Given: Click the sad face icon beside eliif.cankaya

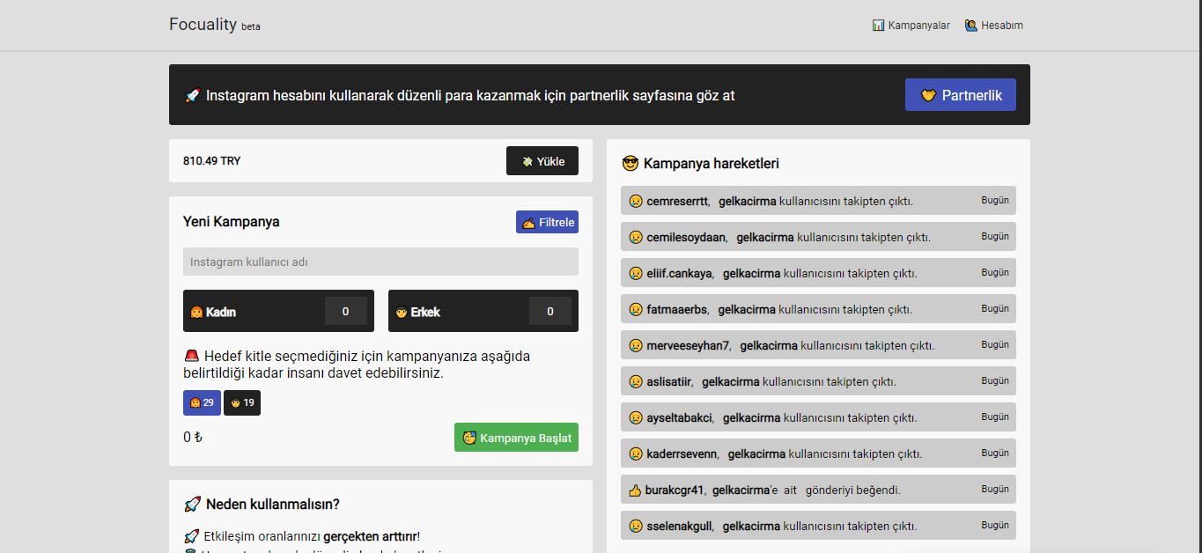Looking at the screenshot, I should point(635,273).
